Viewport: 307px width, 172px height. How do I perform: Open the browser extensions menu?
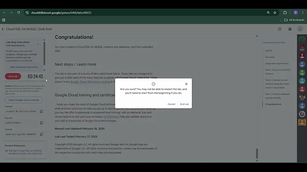[285, 13]
